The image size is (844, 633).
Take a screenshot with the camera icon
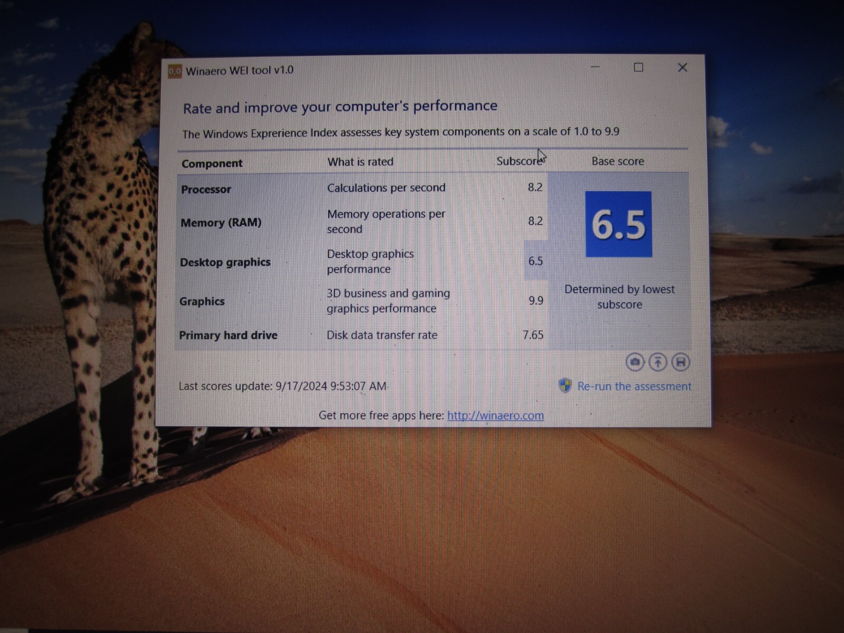coord(635,362)
